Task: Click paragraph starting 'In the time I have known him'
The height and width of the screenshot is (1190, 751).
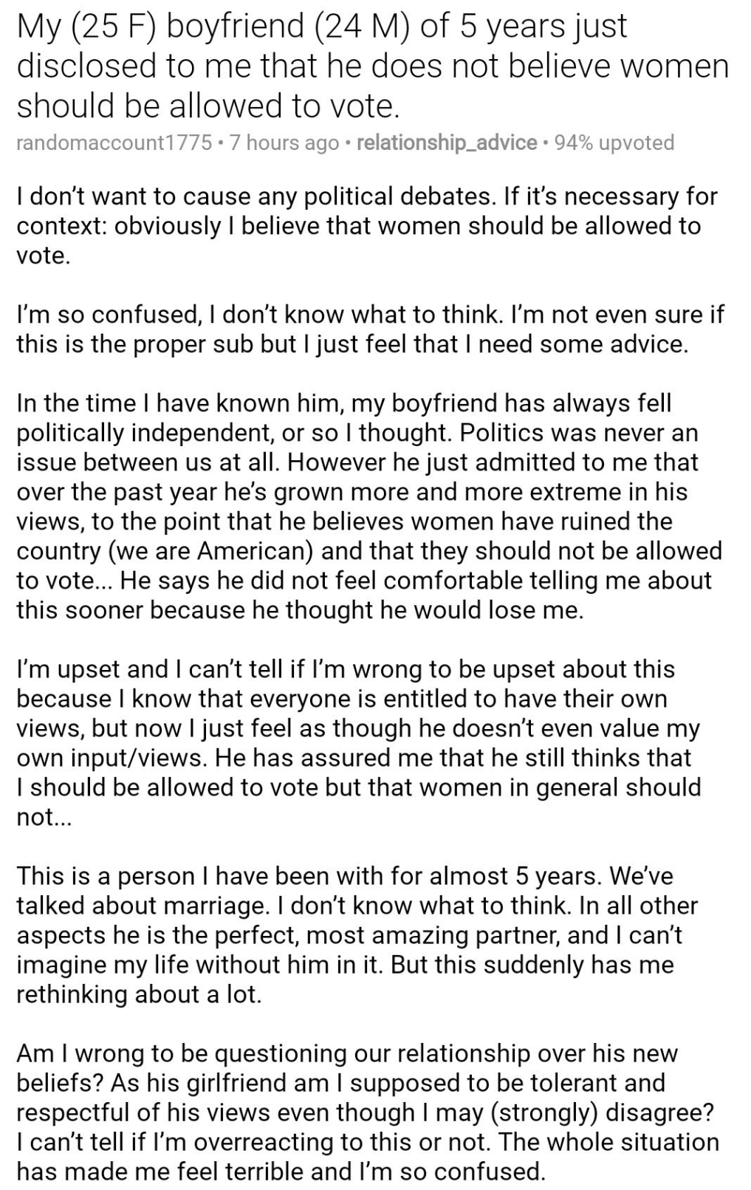Action: point(369,507)
